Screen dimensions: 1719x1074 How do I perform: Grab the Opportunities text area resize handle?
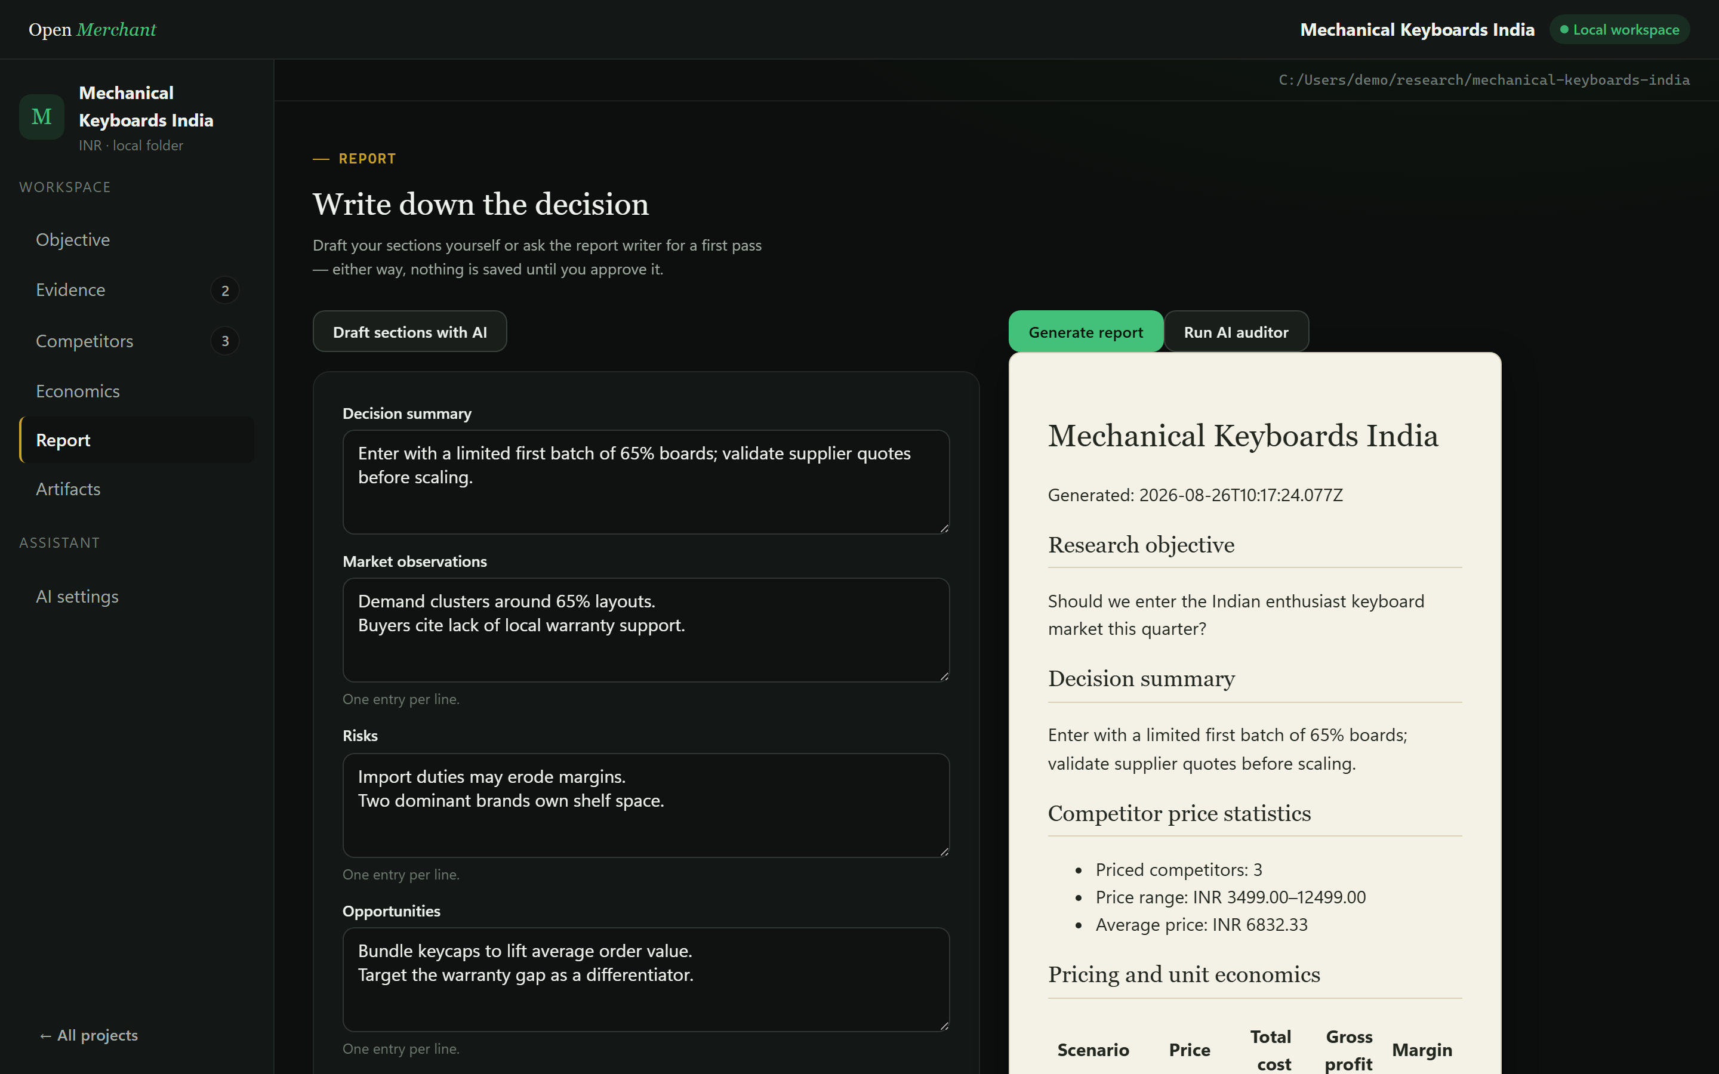944,1026
